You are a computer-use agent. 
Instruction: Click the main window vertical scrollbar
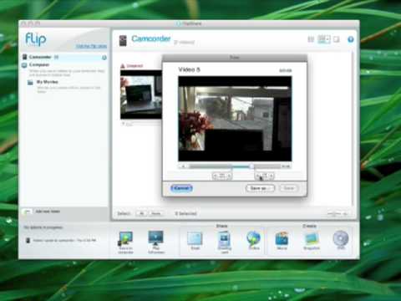(353, 128)
